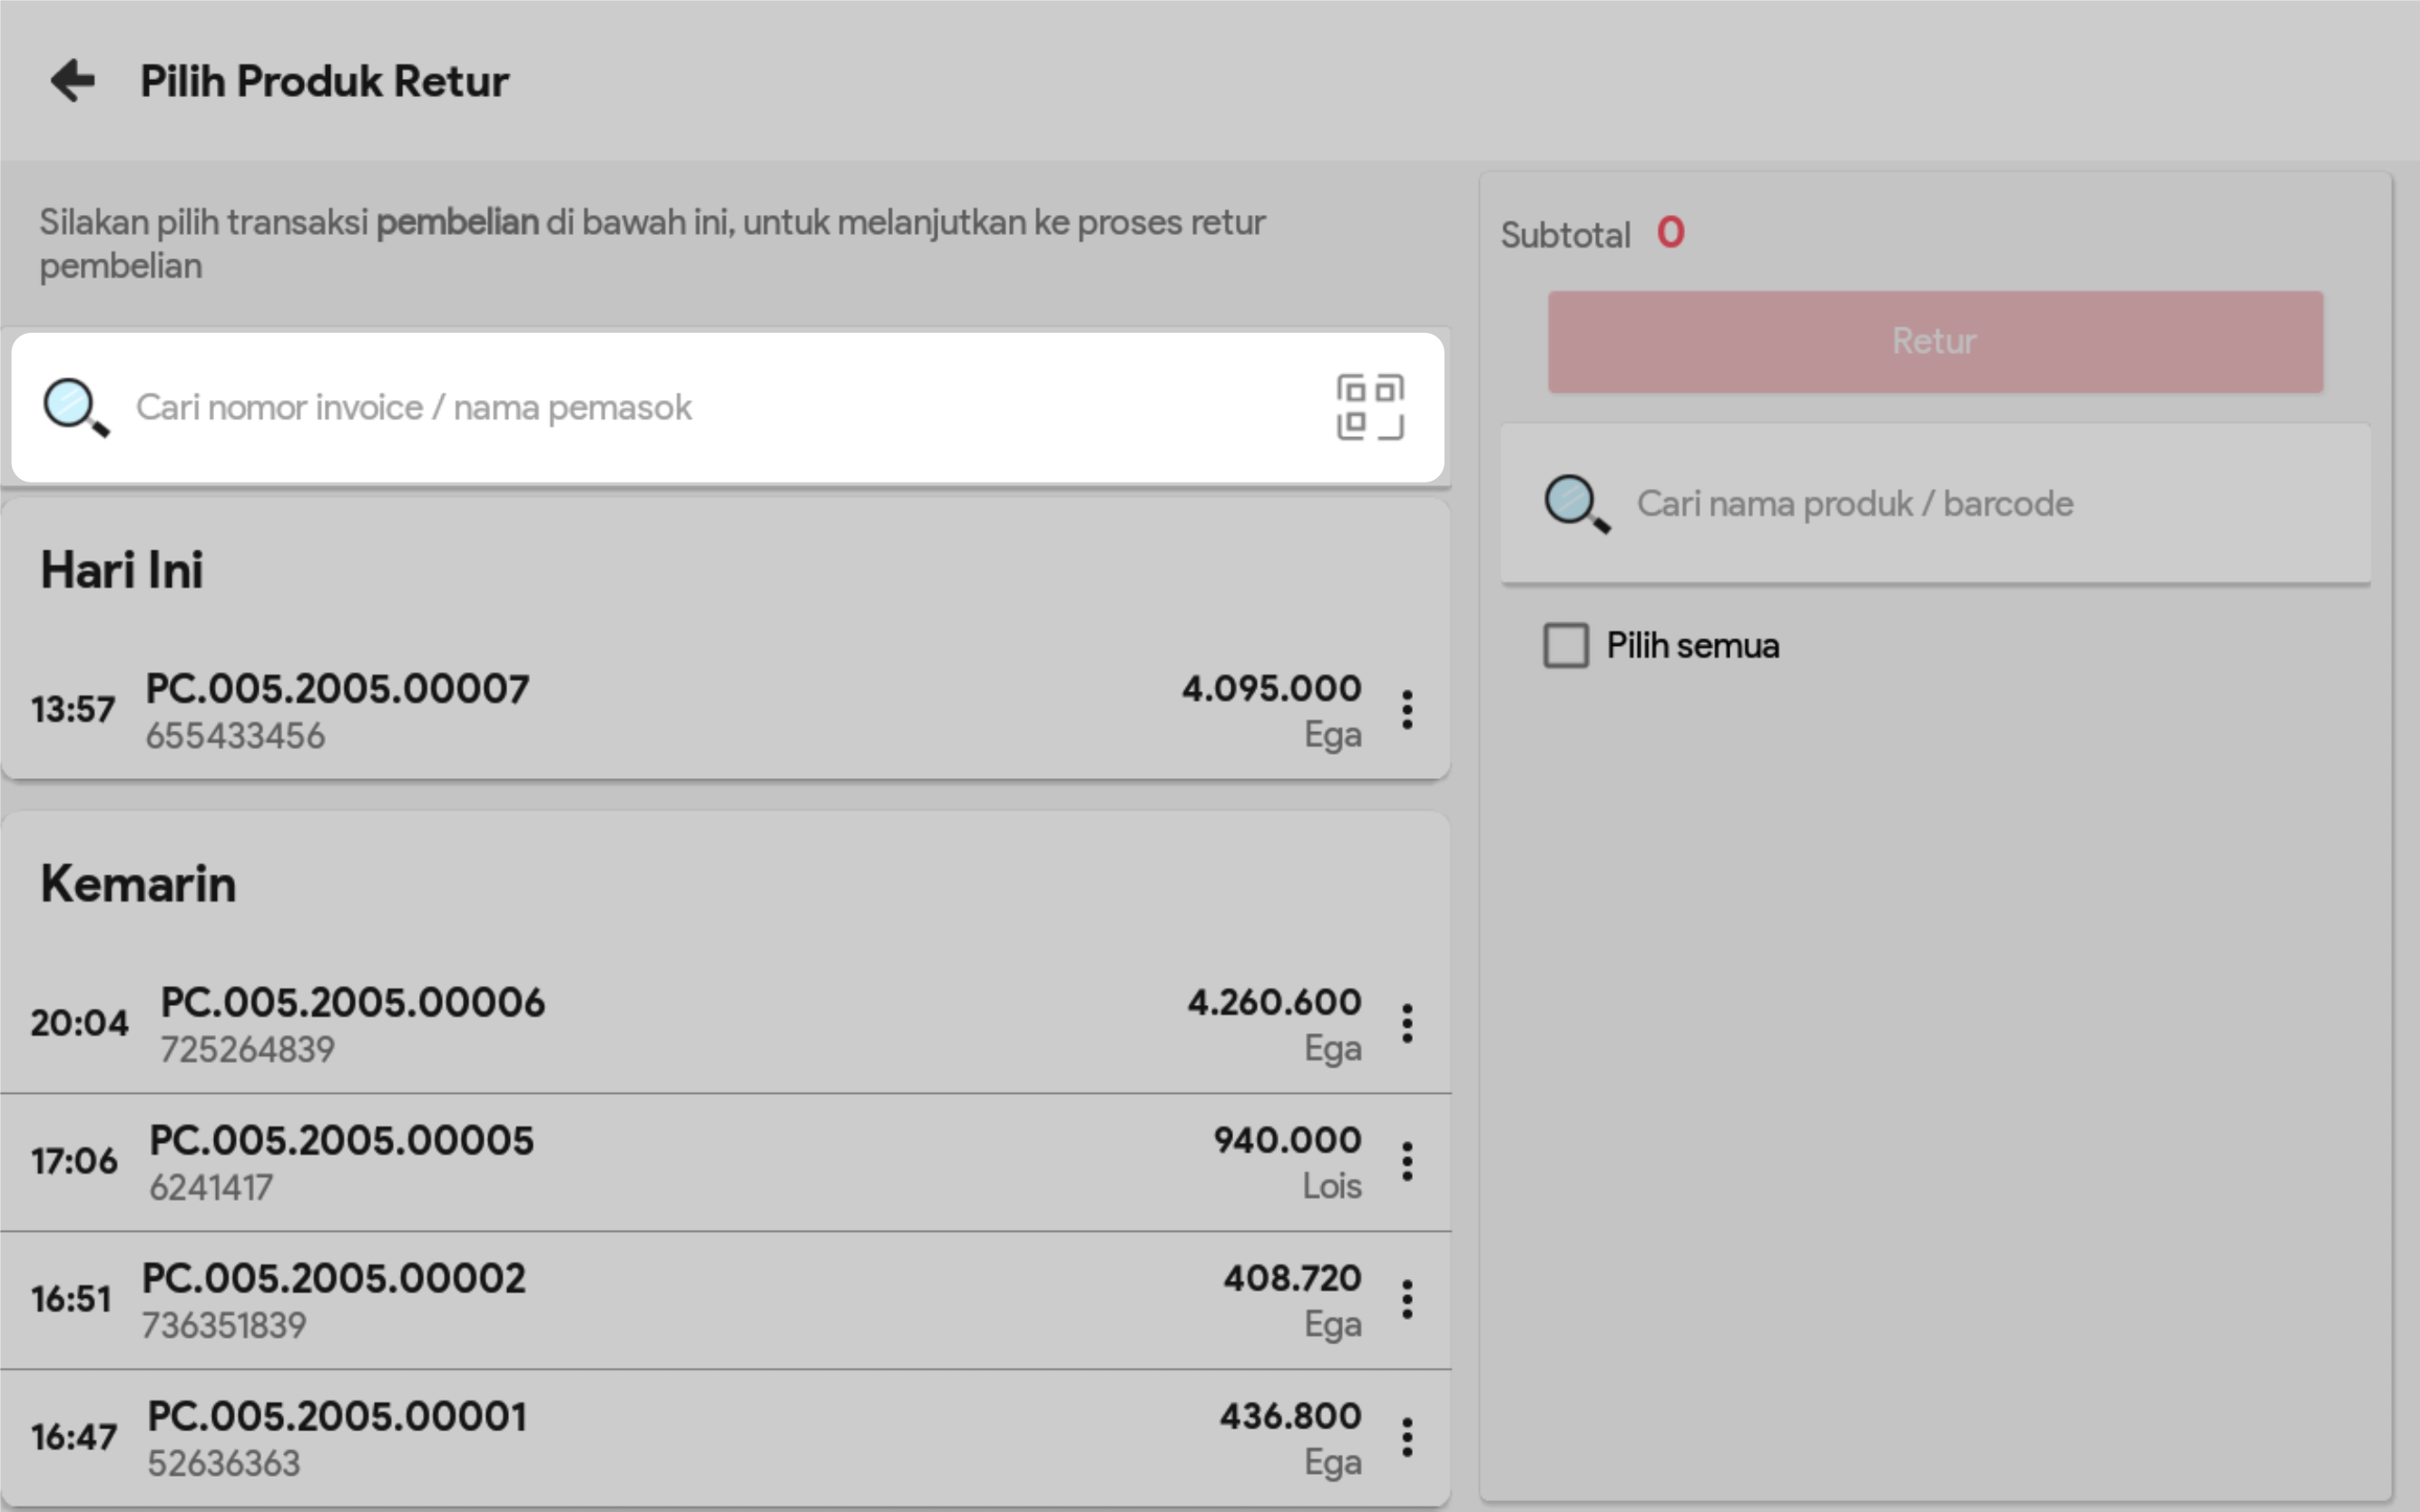
Task: Select transaction PC.005.2005.00005 from Lois
Action: point(341,1142)
